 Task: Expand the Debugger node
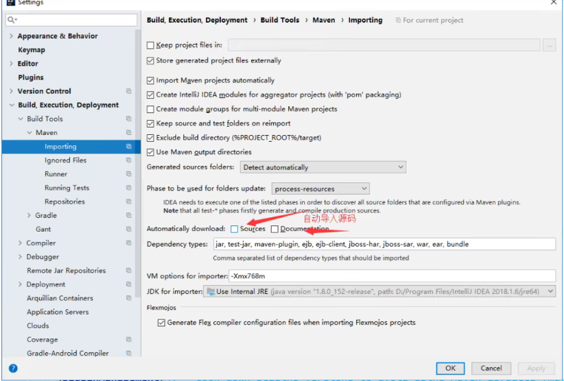click(x=20, y=257)
